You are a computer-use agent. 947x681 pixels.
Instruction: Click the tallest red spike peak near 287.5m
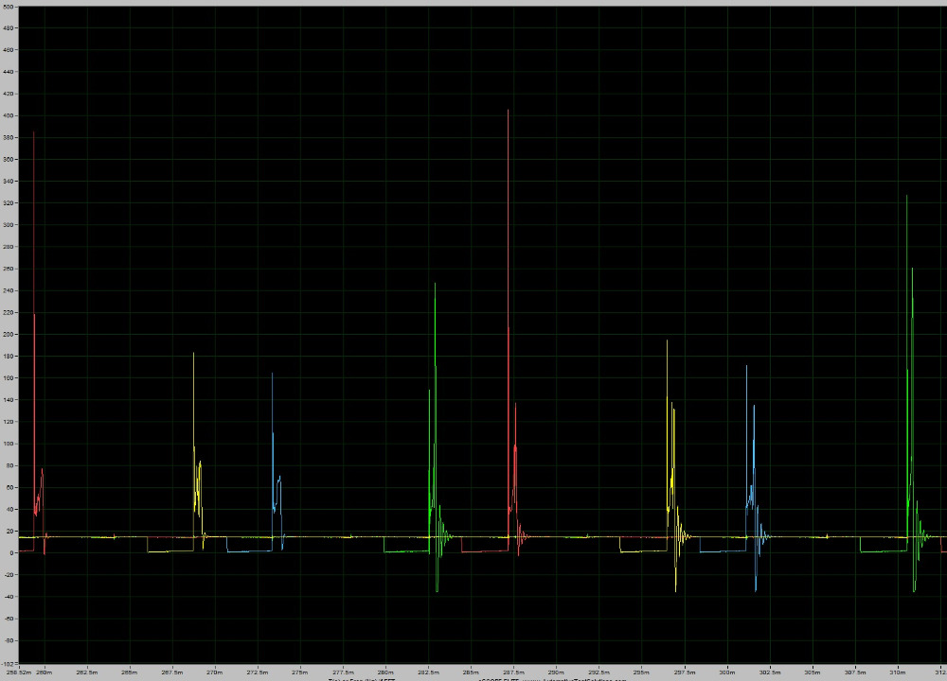click(x=508, y=111)
